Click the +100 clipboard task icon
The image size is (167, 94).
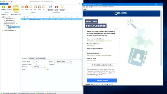click(x=39, y=7)
